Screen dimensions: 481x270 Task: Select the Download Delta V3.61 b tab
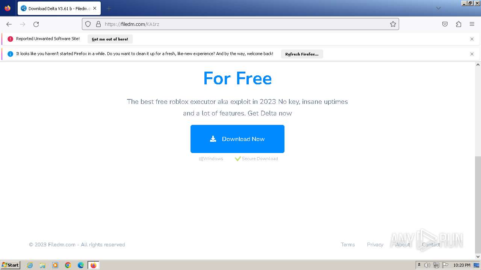[x=59, y=8]
